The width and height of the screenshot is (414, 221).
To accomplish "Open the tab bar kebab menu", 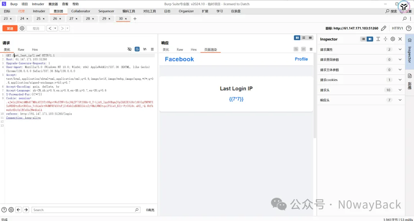I will (x=411, y=19).
